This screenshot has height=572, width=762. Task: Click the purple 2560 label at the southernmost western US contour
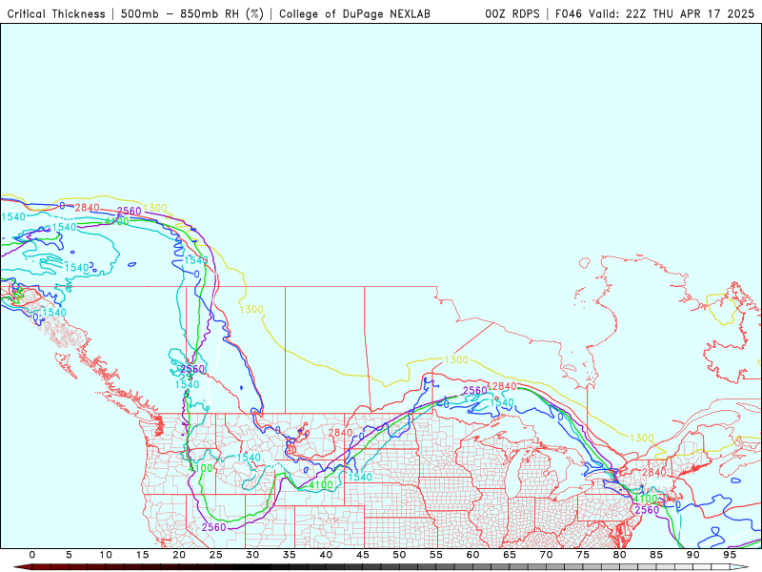coord(213,527)
